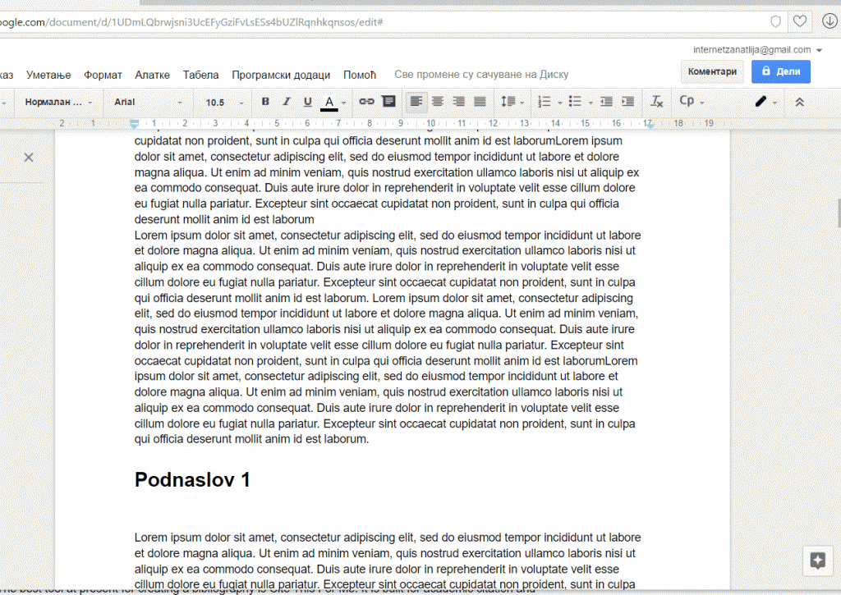Click the Podnaslov 1 heading
The height and width of the screenshot is (595, 841).
pos(192,480)
